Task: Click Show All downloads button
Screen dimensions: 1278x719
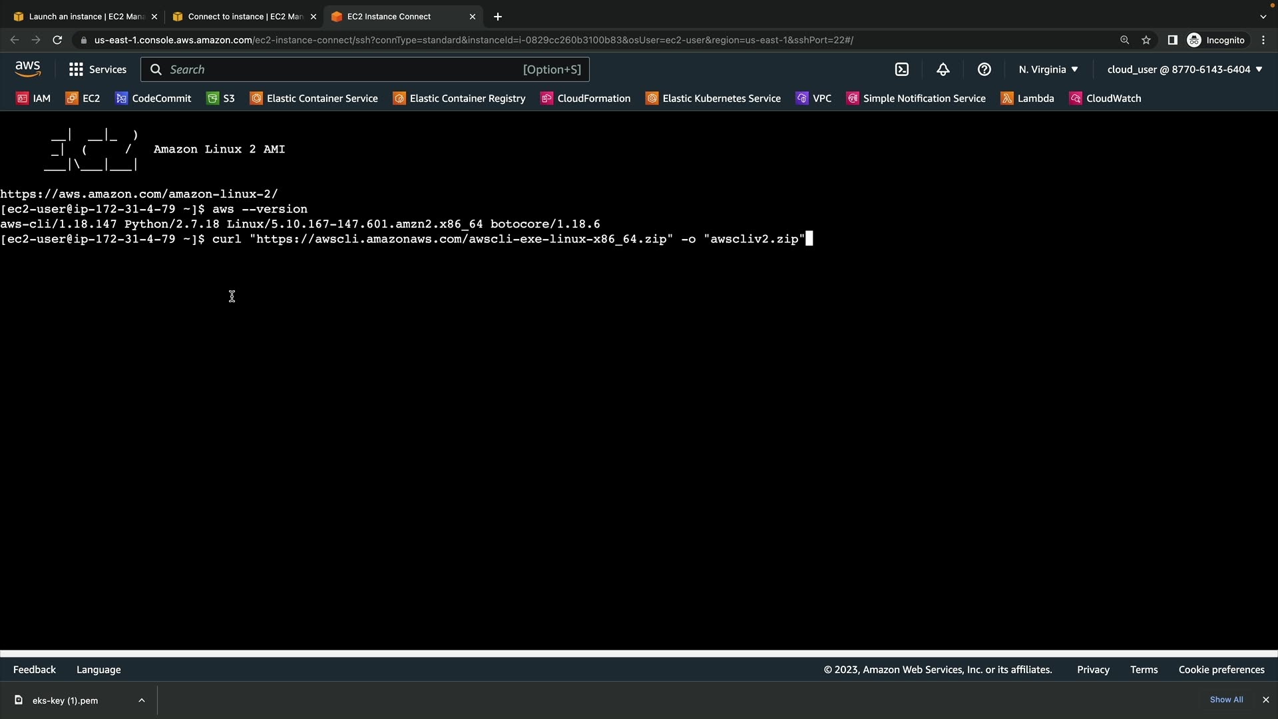Action: click(x=1226, y=700)
